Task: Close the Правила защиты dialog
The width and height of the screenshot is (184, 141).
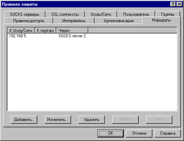Action: [179, 4]
